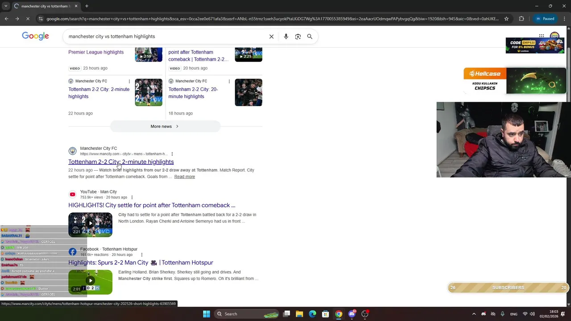Open HIGHLIGHTS! City settle for point YouTube result
The width and height of the screenshot is (571, 321).
tap(152, 205)
